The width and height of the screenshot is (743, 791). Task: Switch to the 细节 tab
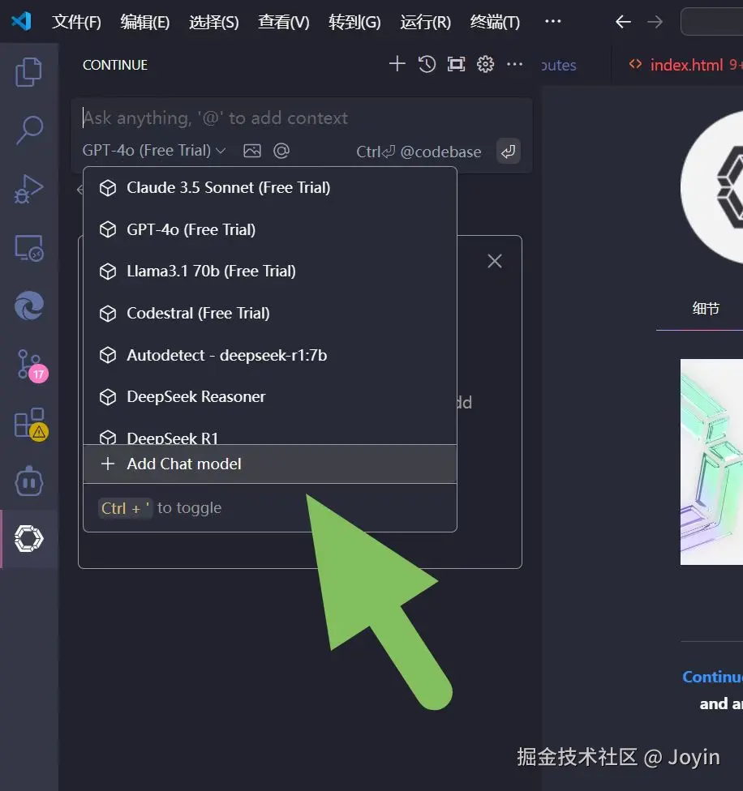706,308
